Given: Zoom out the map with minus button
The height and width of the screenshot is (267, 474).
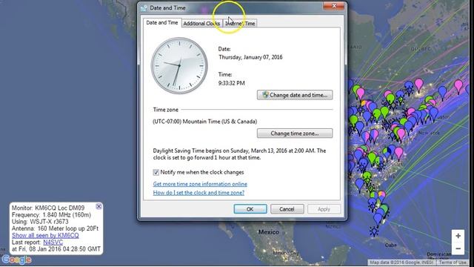Looking at the screenshot, I should (458, 248).
